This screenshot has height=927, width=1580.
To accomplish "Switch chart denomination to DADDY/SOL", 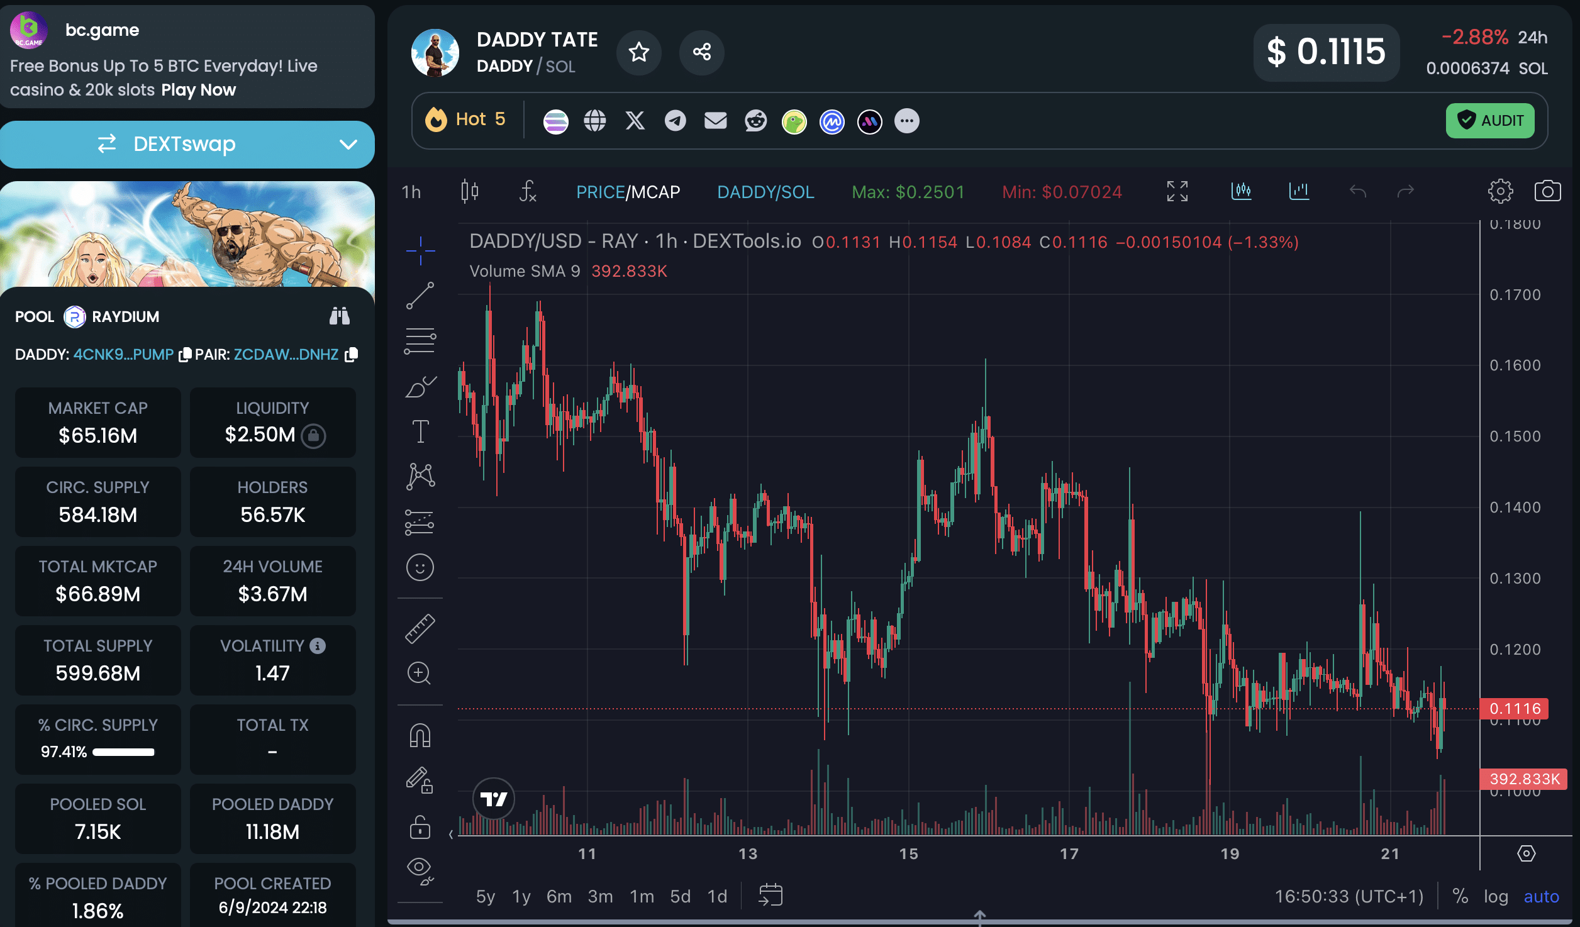I will pyautogui.click(x=765, y=192).
